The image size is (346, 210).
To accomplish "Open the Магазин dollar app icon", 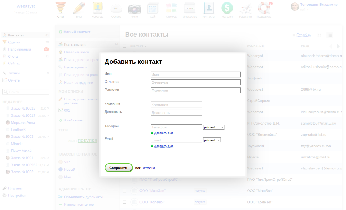I will (x=227, y=8).
